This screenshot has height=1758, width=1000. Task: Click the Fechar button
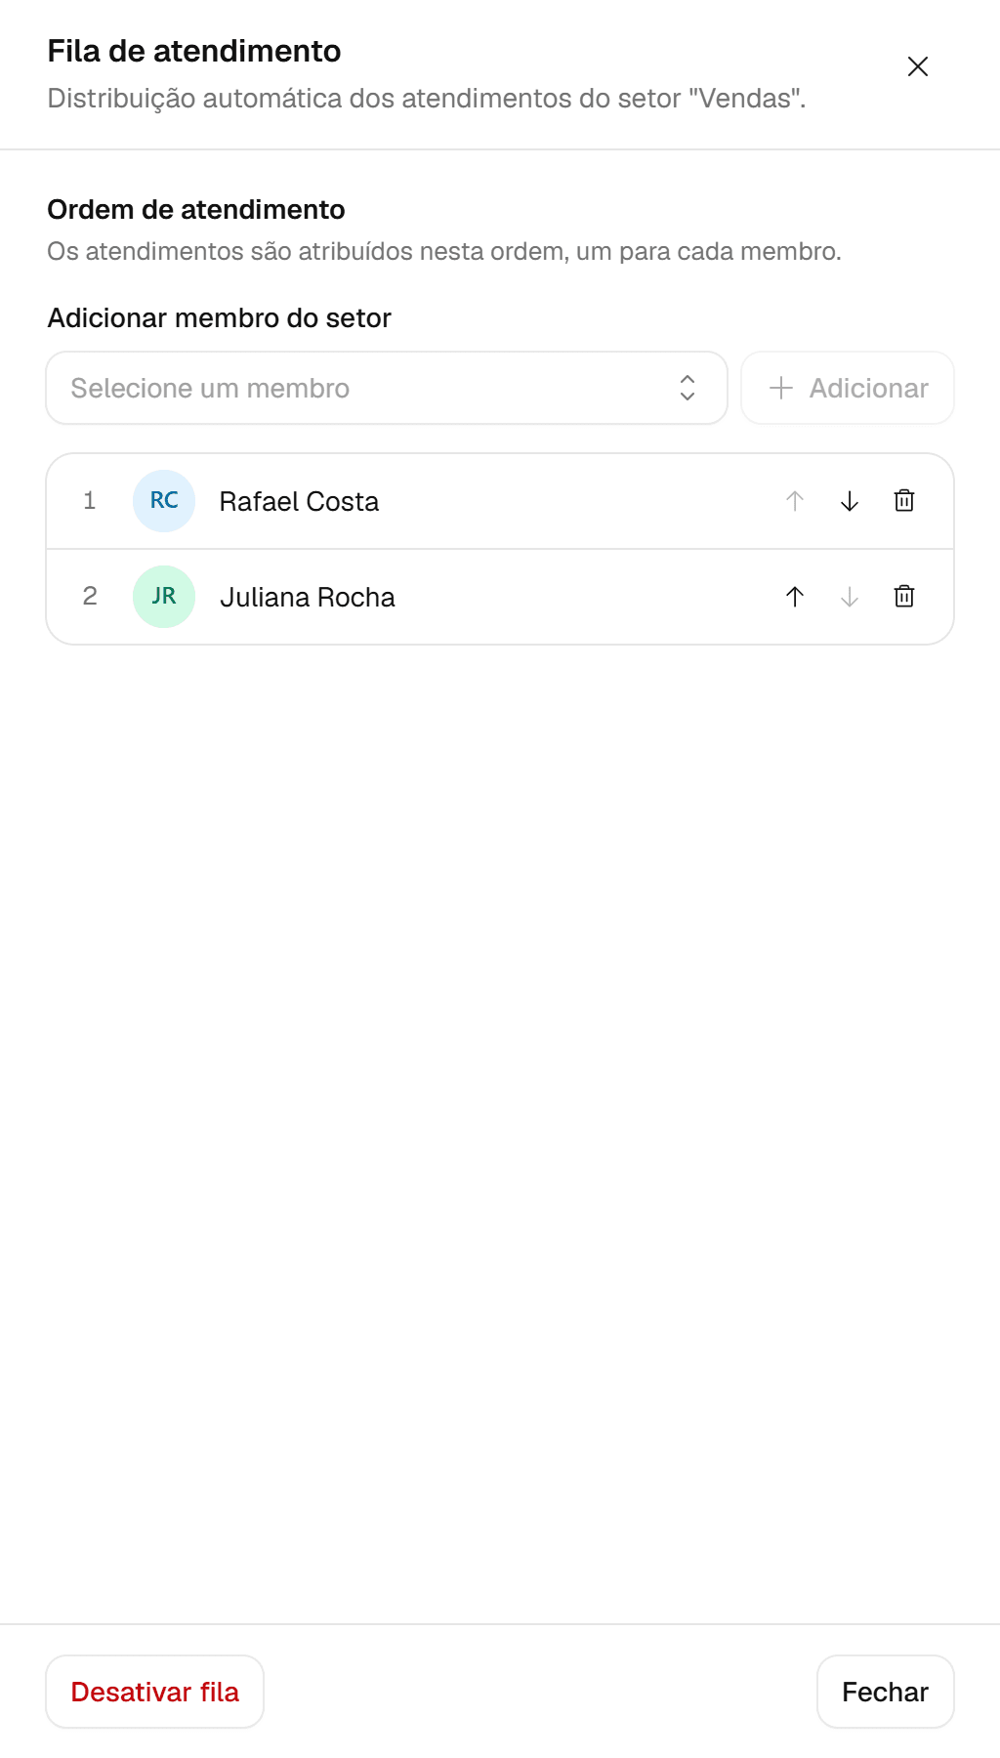(x=886, y=1692)
